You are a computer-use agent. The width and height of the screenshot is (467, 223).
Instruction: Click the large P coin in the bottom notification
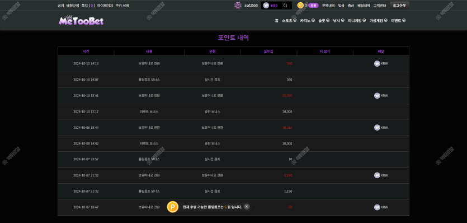tap(172, 207)
